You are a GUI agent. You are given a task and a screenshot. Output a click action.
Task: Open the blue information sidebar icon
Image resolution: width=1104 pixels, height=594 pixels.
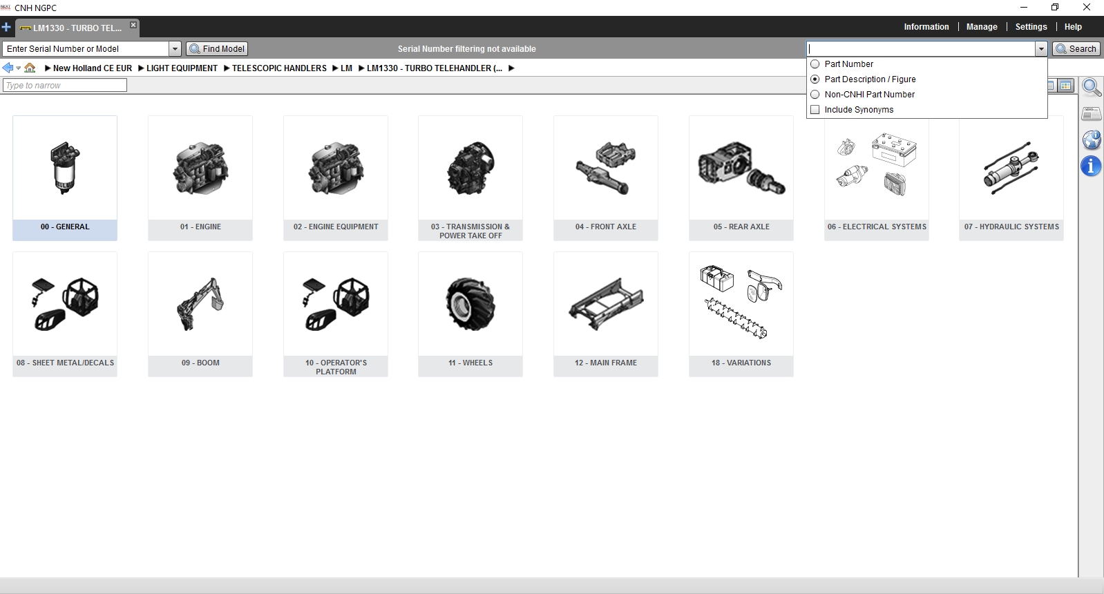(1091, 166)
